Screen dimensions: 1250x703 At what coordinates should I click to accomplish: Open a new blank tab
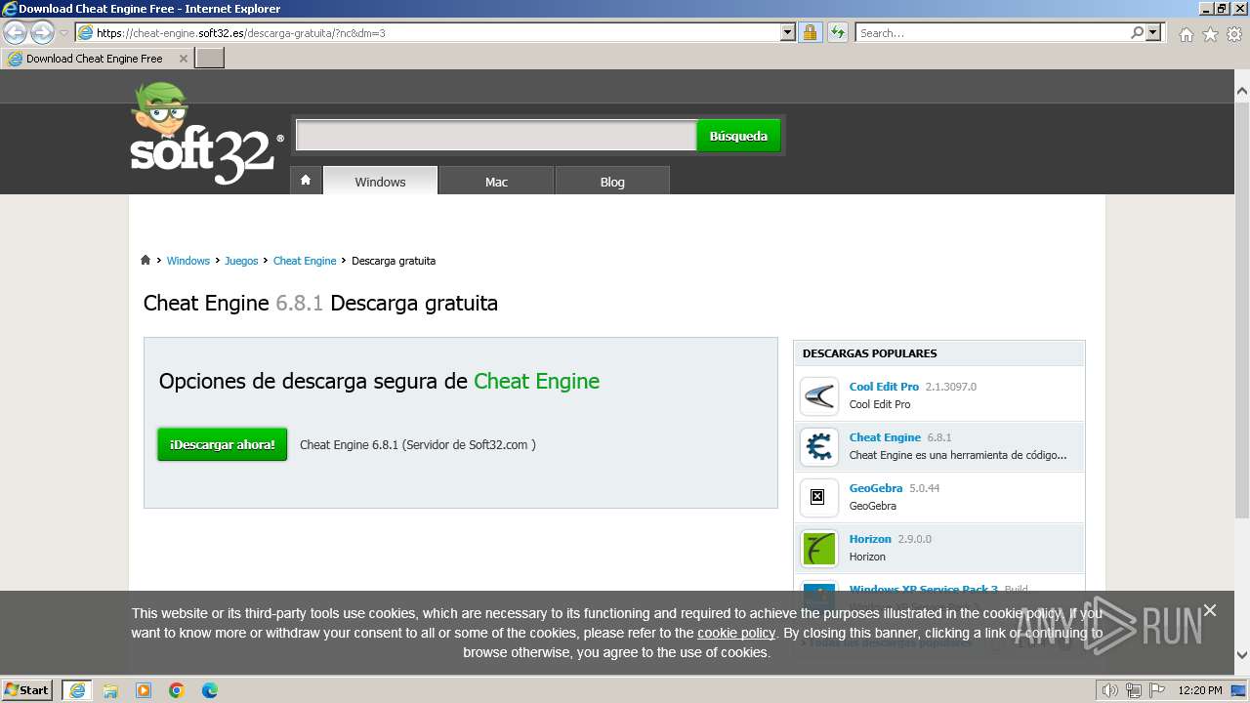point(210,59)
